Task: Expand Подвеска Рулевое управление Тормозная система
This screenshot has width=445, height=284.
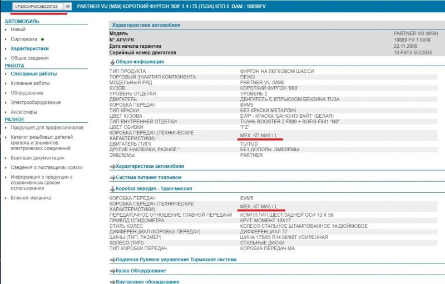Action: click(112, 260)
